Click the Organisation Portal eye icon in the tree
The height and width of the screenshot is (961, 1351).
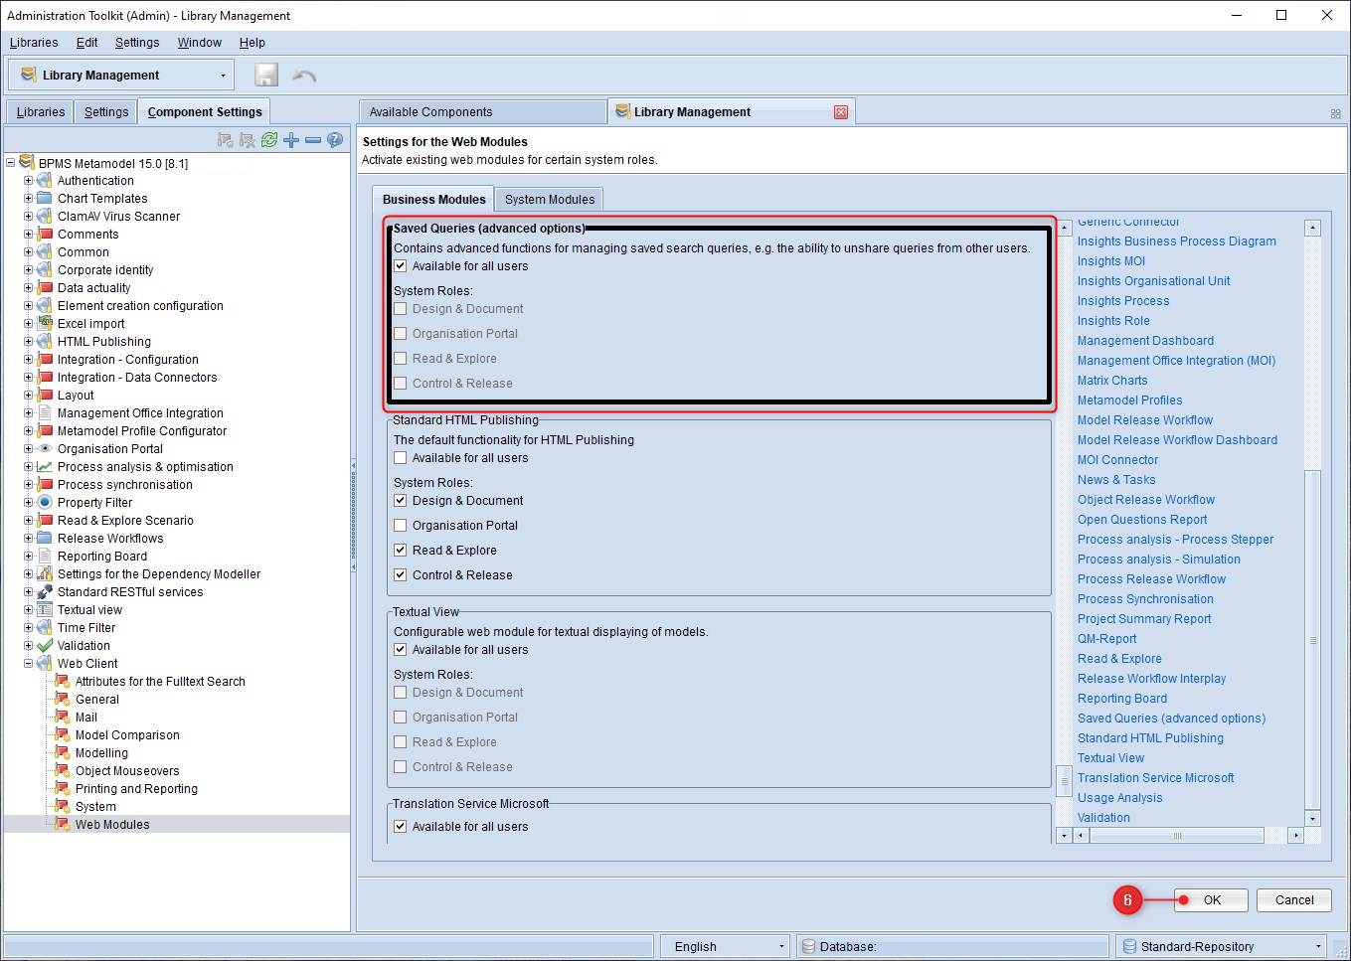click(x=45, y=449)
